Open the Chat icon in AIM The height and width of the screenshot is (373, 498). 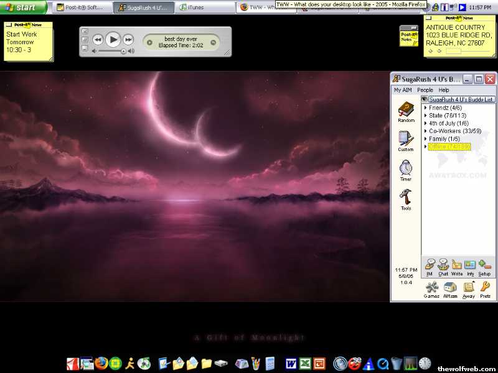point(443,266)
